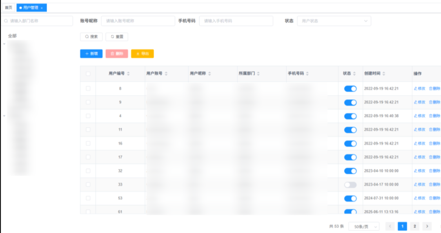
Task: Close the 用户管理 tab
Action: (x=42, y=8)
